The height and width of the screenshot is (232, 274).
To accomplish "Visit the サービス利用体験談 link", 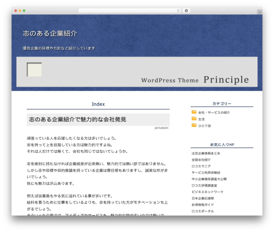I will coord(206,172).
